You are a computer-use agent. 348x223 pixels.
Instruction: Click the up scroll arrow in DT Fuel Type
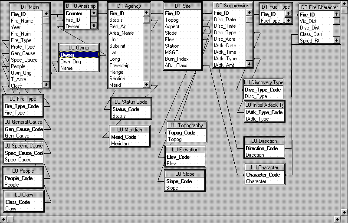click(288, 13)
